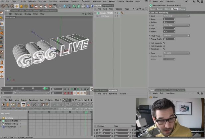Click the Phong Angle 60° field
This screenshot has height=139, width=205.
(169, 39)
